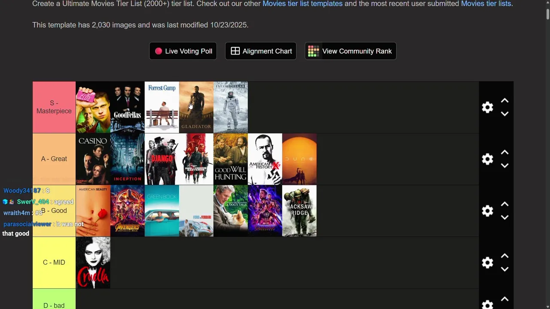Move A - Great row down
Image resolution: width=550 pixels, height=309 pixels.
(505, 166)
